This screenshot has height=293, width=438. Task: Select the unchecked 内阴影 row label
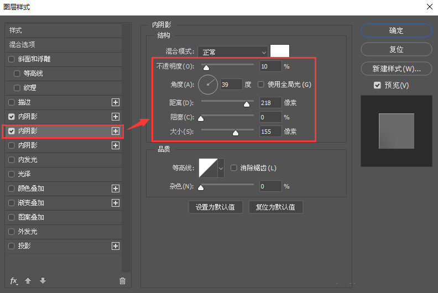[28, 145]
